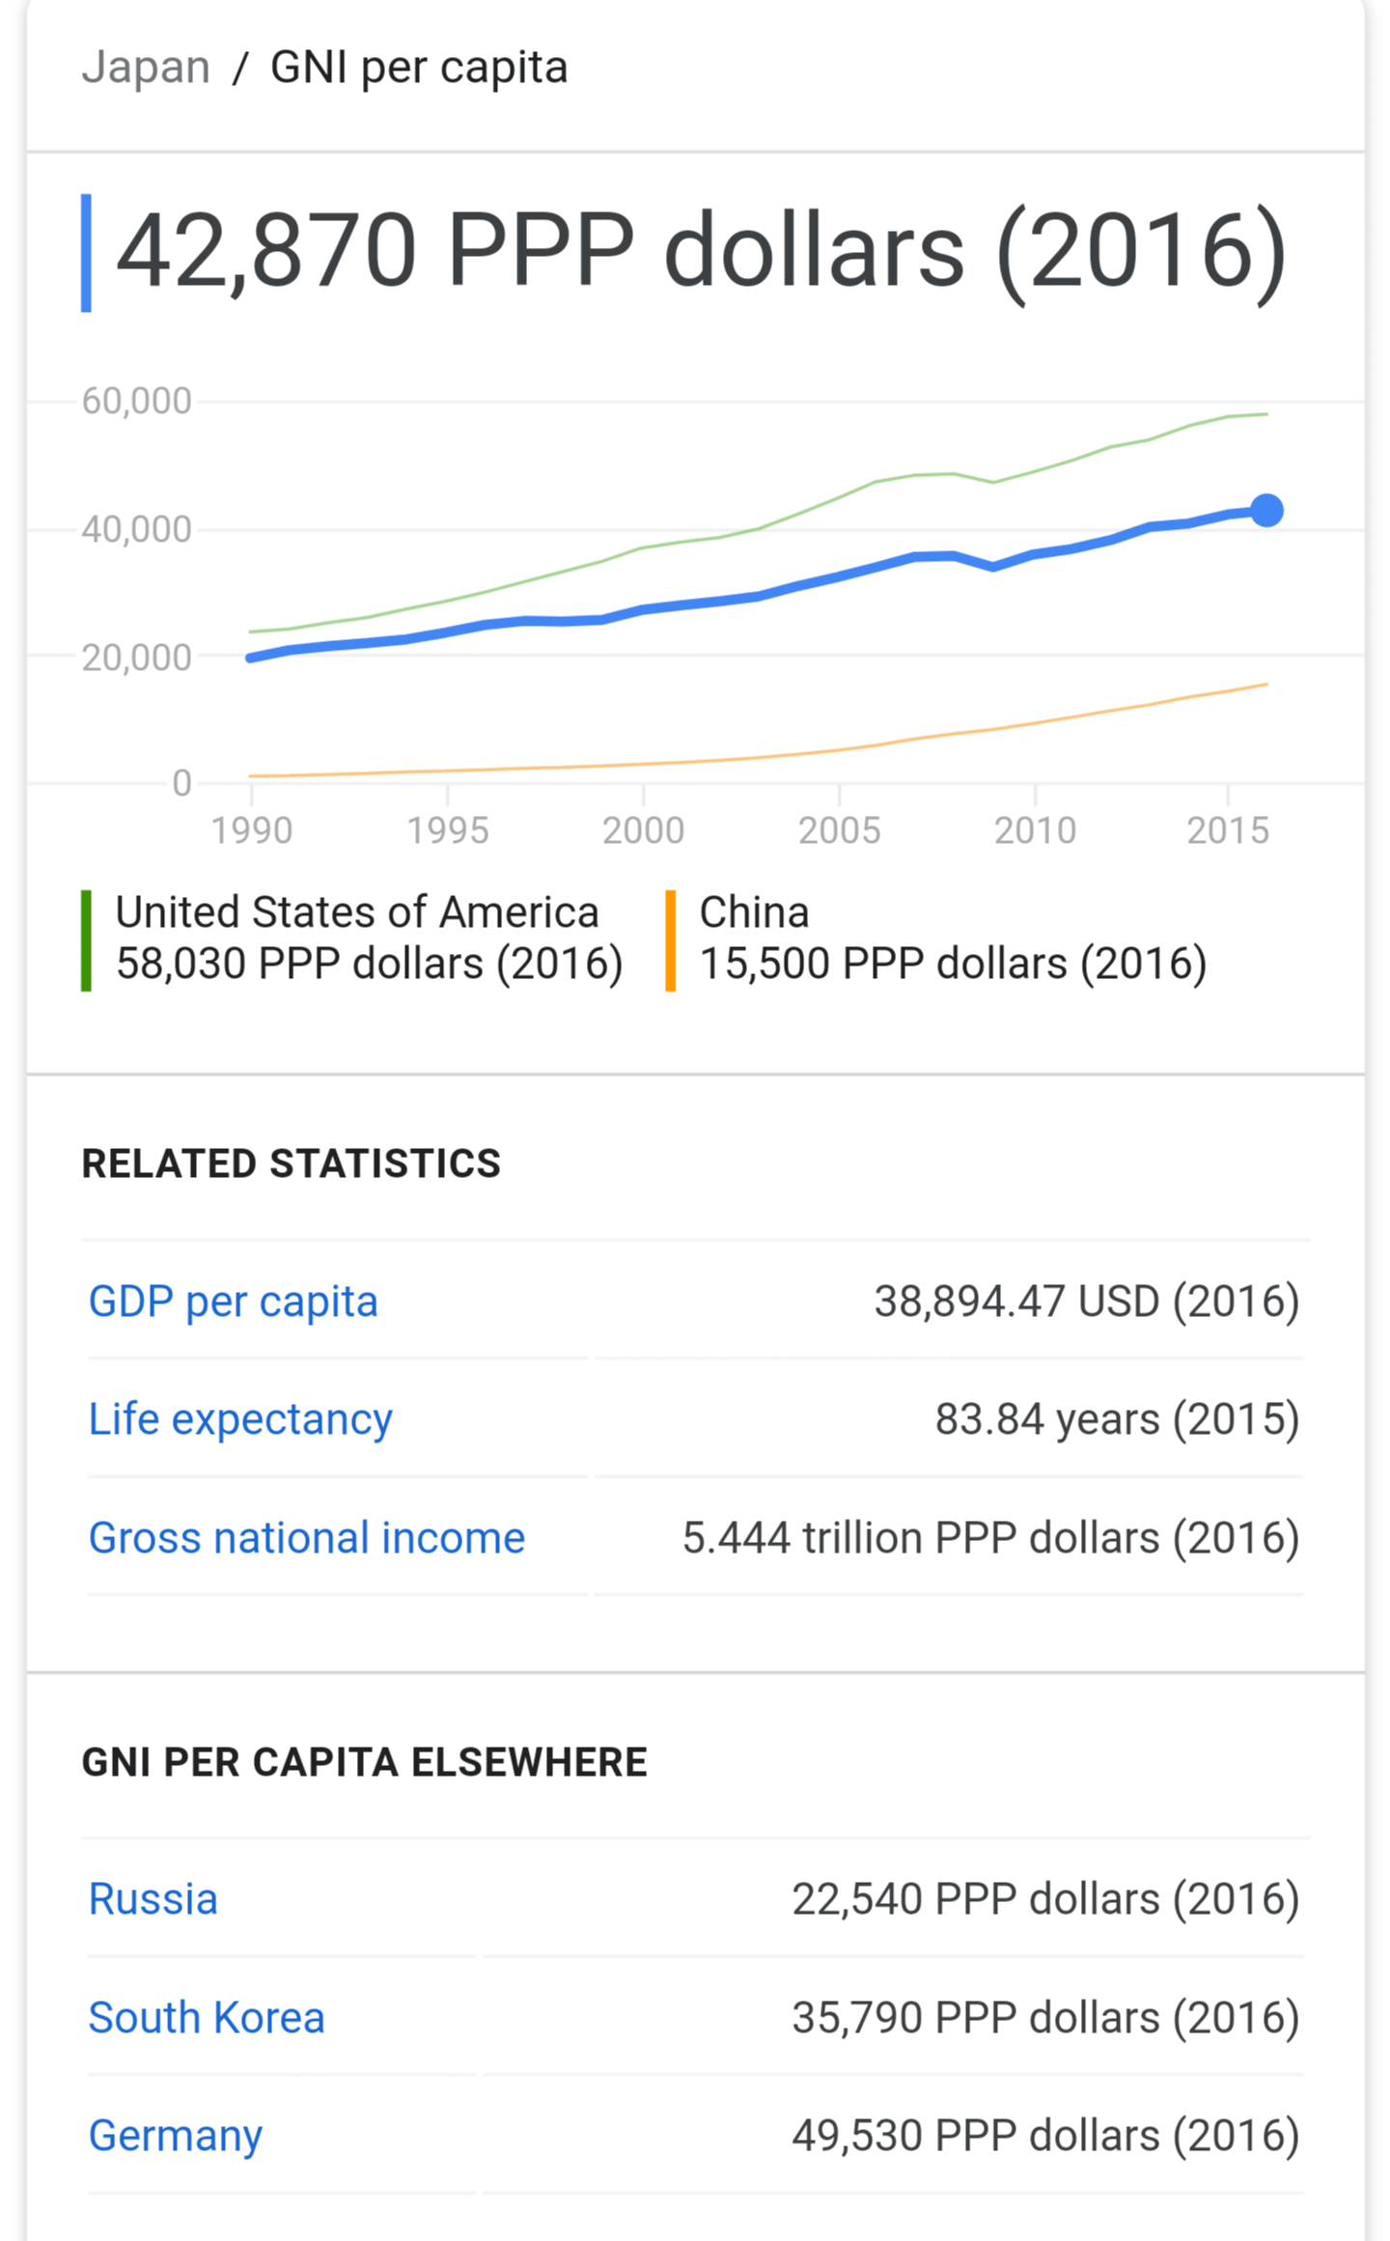Open Germany GNI per capita link

click(x=176, y=2136)
